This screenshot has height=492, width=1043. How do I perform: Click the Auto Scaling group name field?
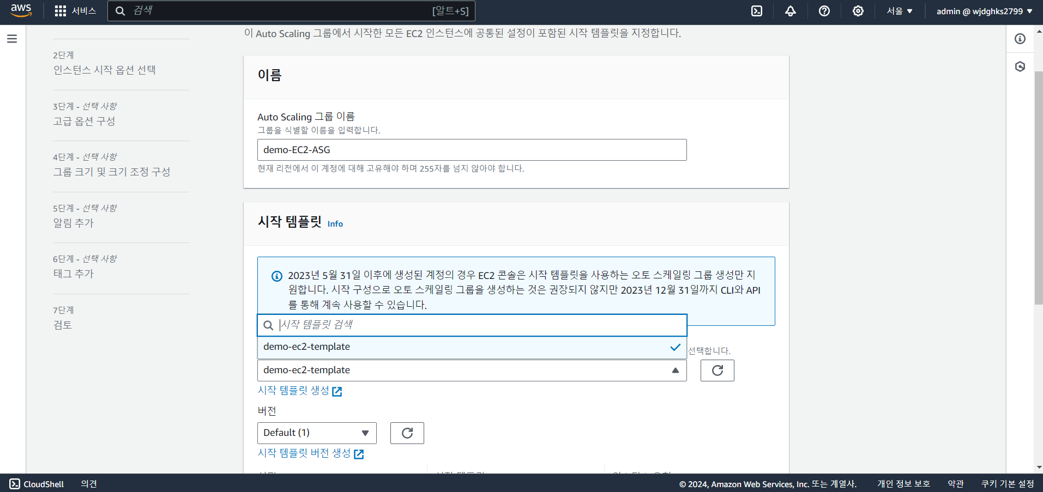(472, 150)
